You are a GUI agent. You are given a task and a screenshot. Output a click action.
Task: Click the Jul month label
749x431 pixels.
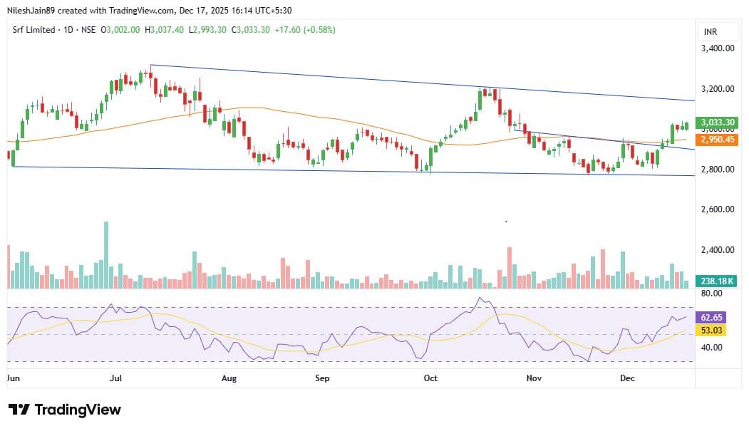115,378
